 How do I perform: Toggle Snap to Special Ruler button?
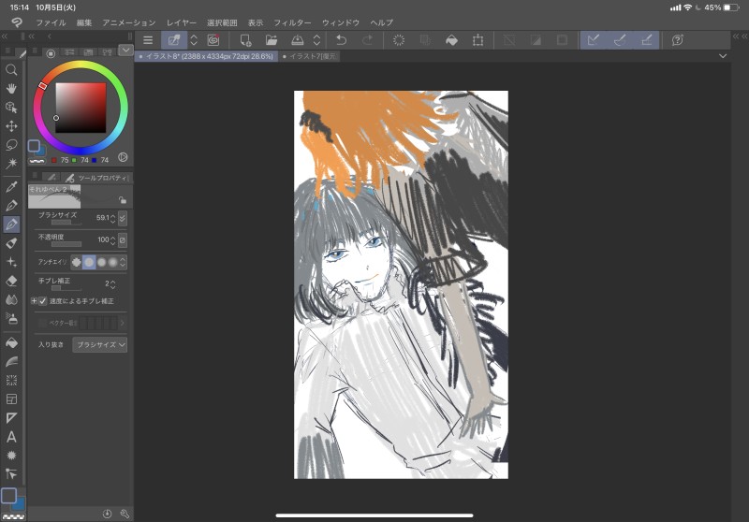tap(620, 40)
